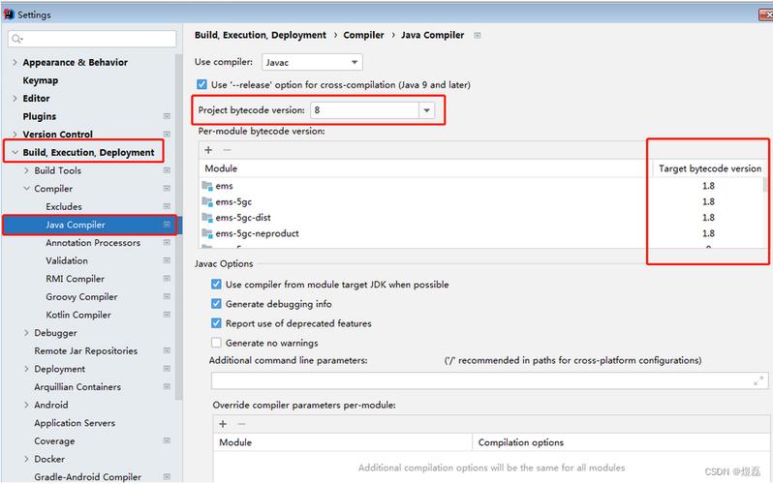Click the add module plus icon under Per-module bytecode version
The image size is (773, 484).
[x=208, y=150]
